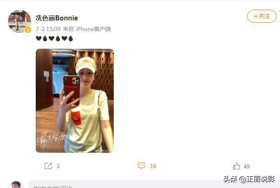Open the comments speech bubble icon
Image resolution: width=280 pixels, height=188 pixels.
tap(142, 166)
